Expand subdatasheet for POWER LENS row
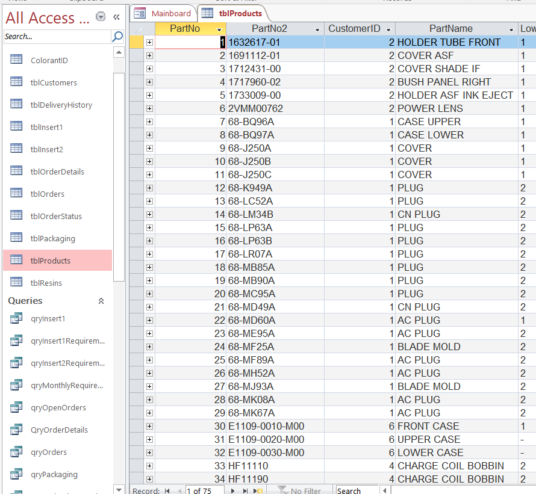536x494 pixels. 149,108
